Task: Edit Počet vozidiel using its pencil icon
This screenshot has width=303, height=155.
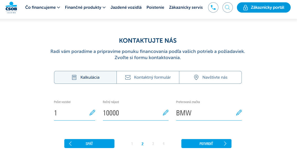Action: click(x=92, y=113)
